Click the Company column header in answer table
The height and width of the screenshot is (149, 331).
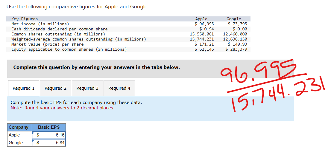19,127
